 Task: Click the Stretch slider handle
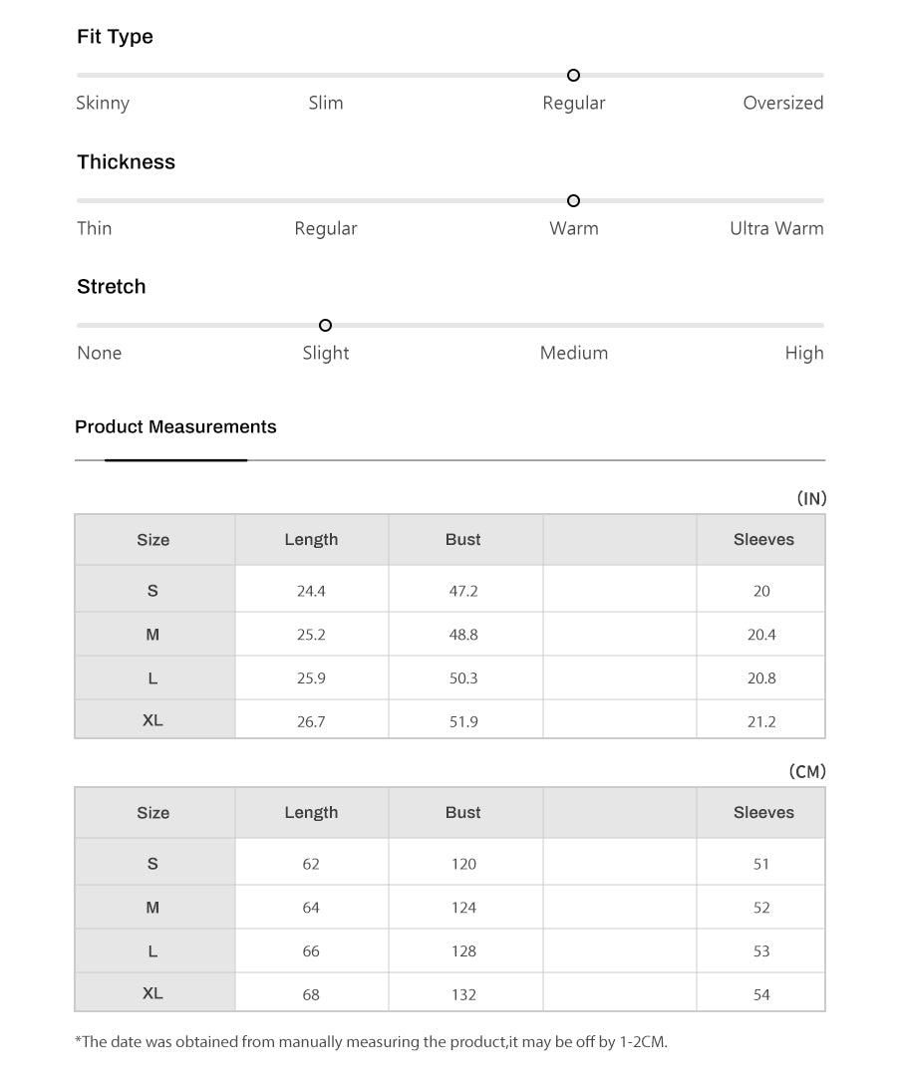[325, 326]
